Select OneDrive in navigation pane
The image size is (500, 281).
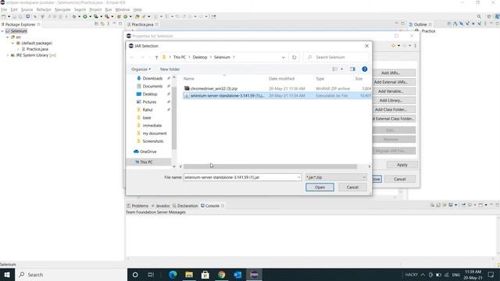point(148,151)
